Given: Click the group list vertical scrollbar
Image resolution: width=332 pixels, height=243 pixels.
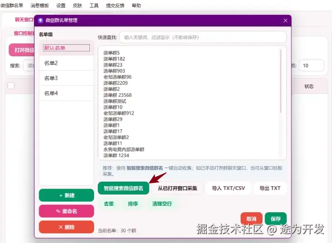Looking at the screenshot, I should click(x=281, y=81).
